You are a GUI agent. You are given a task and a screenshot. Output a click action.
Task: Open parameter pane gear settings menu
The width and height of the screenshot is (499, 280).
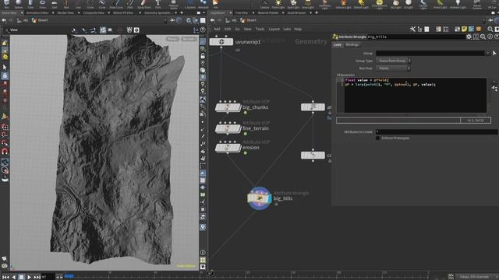[x=469, y=37]
